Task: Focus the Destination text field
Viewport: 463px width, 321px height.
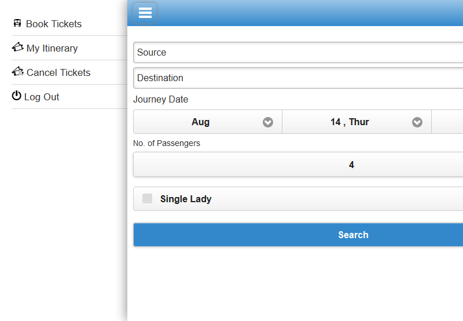Action: coord(298,78)
